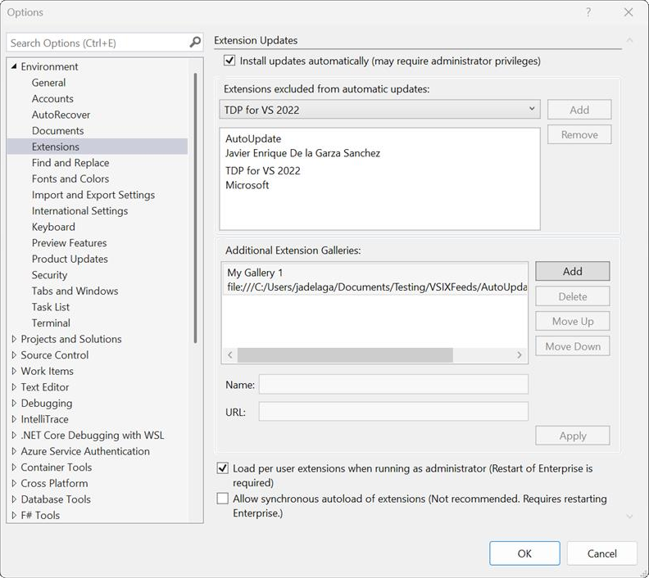
Task: Select Preview Features option page
Action: click(69, 243)
